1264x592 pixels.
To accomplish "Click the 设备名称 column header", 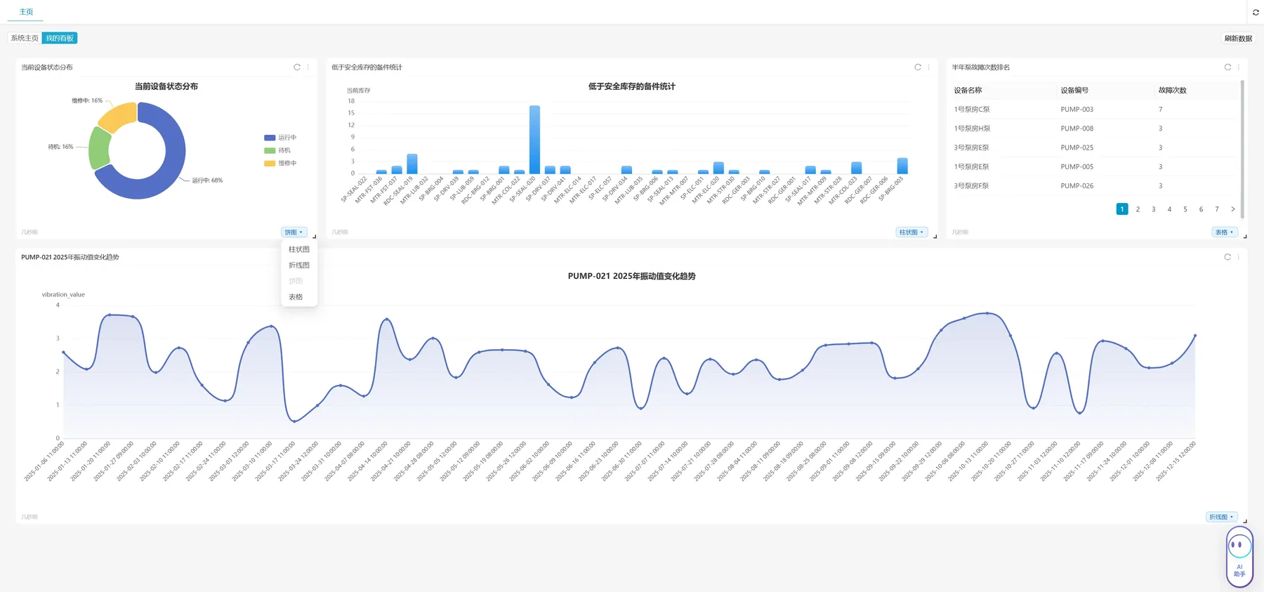I will point(968,90).
